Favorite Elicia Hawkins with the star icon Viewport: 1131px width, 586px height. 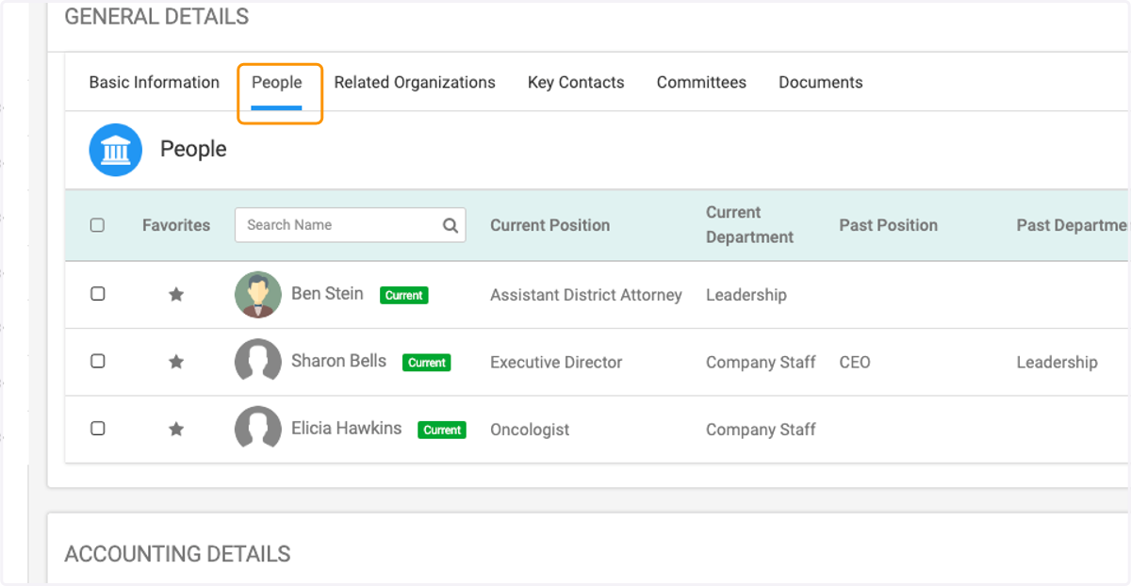pyautogui.click(x=176, y=430)
